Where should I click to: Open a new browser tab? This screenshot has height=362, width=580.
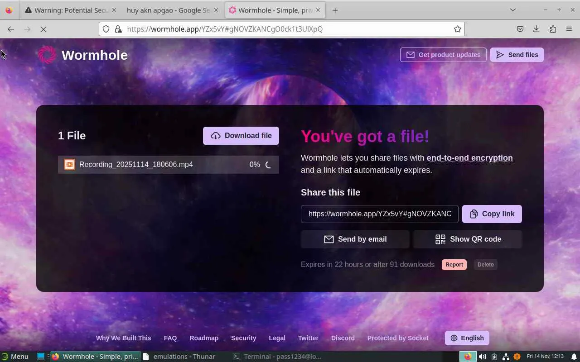pos(335,10)
